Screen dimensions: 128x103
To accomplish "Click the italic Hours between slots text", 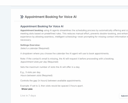I will [31, 75].
